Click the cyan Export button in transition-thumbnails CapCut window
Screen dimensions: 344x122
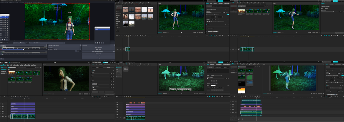(220, 1)
